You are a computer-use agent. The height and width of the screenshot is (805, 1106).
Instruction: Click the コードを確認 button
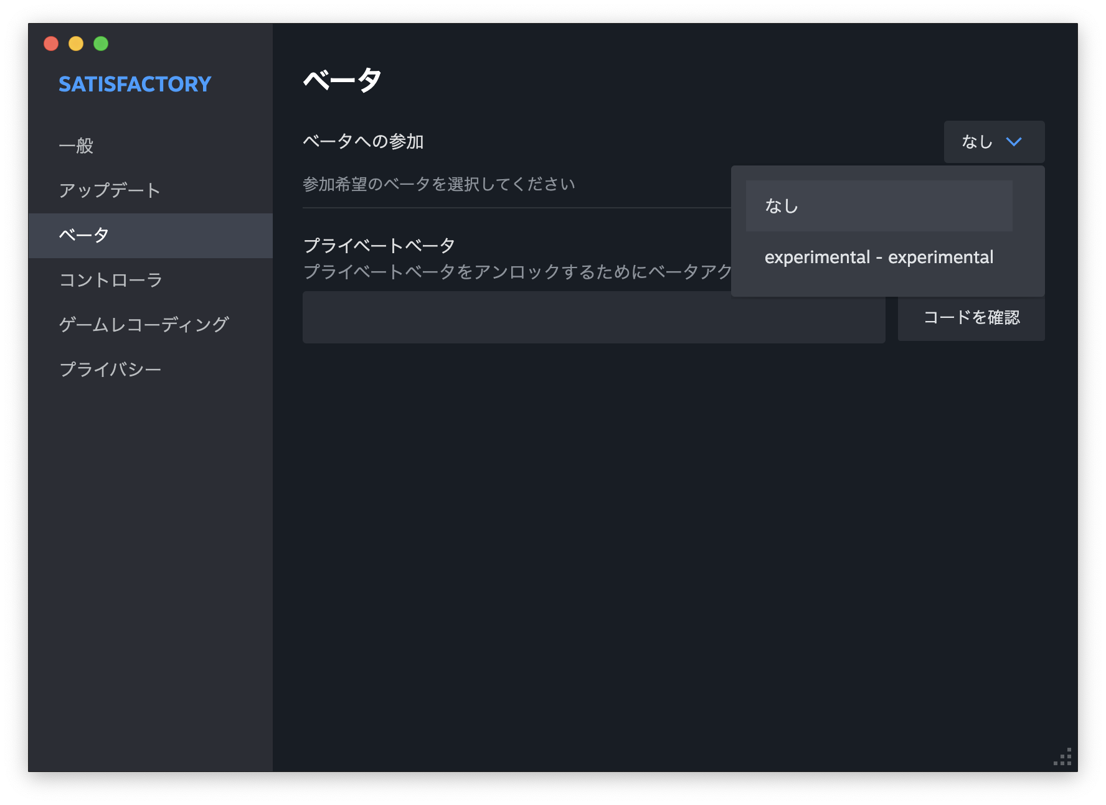tap(971, 317)
